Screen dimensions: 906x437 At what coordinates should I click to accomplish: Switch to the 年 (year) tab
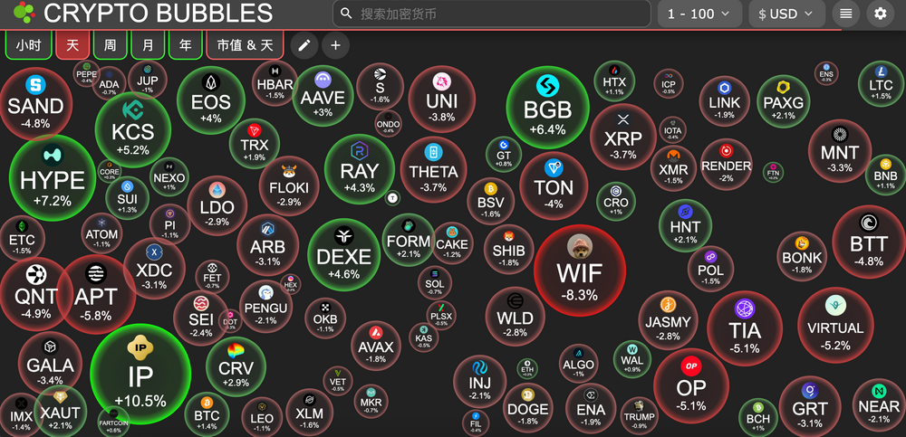[186, 45]
